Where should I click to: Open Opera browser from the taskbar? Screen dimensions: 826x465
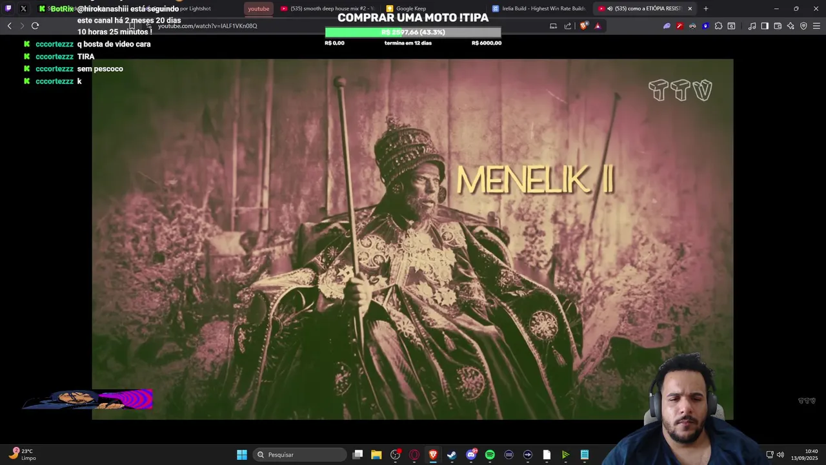click(414, 455)
